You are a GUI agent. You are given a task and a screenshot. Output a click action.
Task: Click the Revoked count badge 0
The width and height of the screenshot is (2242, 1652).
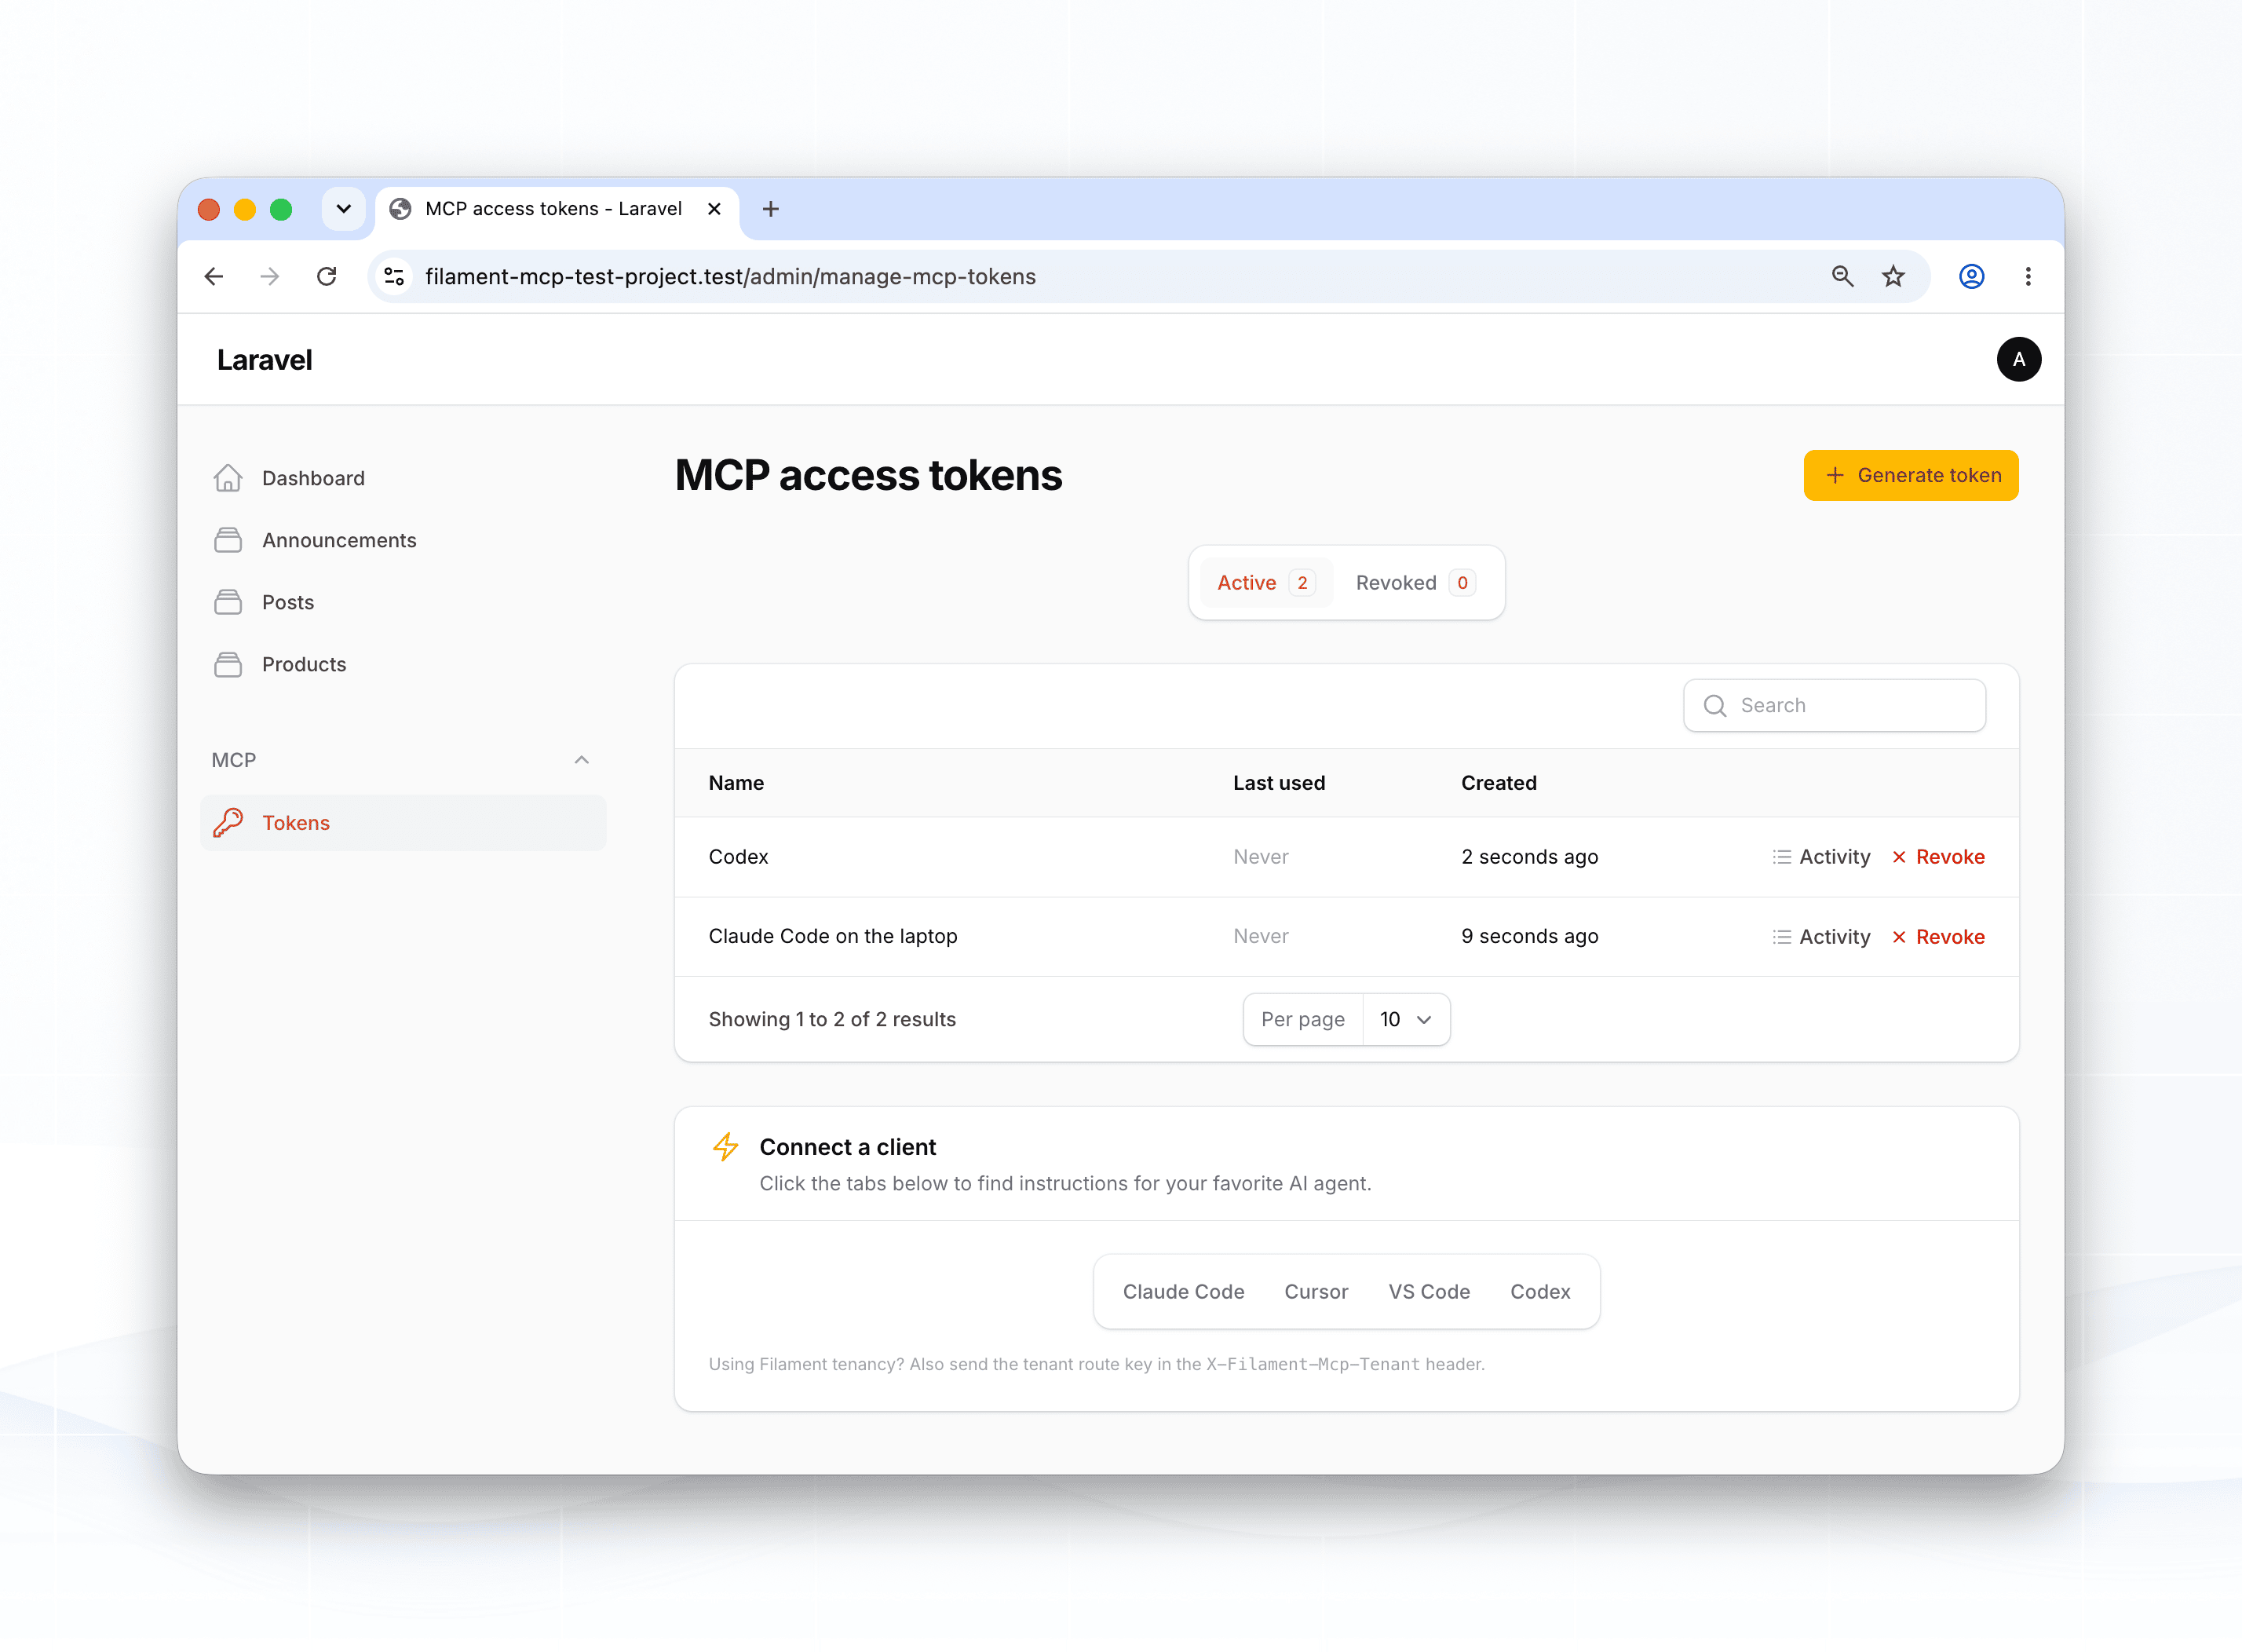pos(1462,583)
